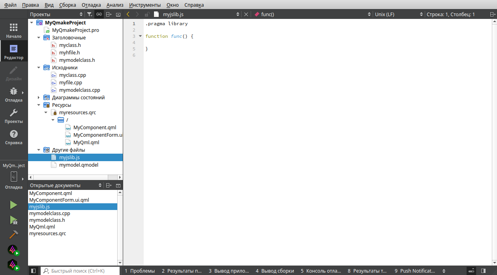Open the Вывод сборки output pane
Viewport: 497px width, 275px height.
275,271
